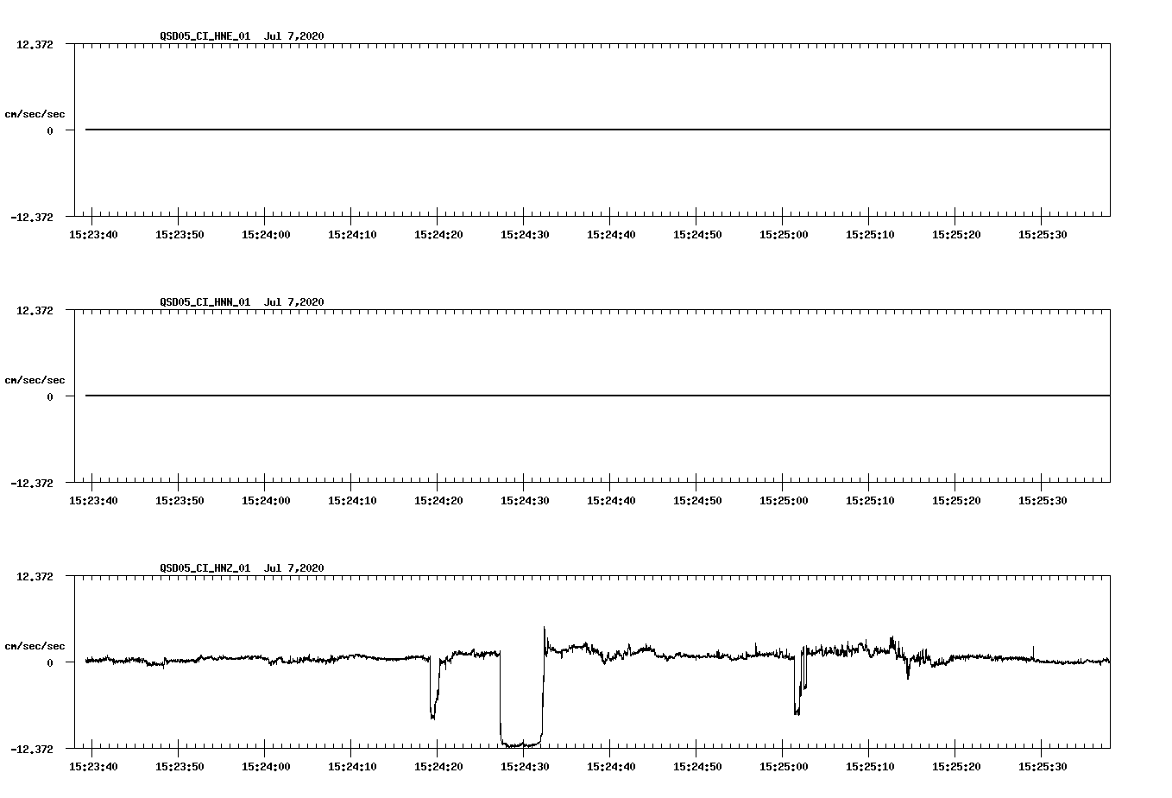This screenshot has height=798, width=1172.
Task: Click the zero axis label on HNN chart
Action: coord(50,396)
